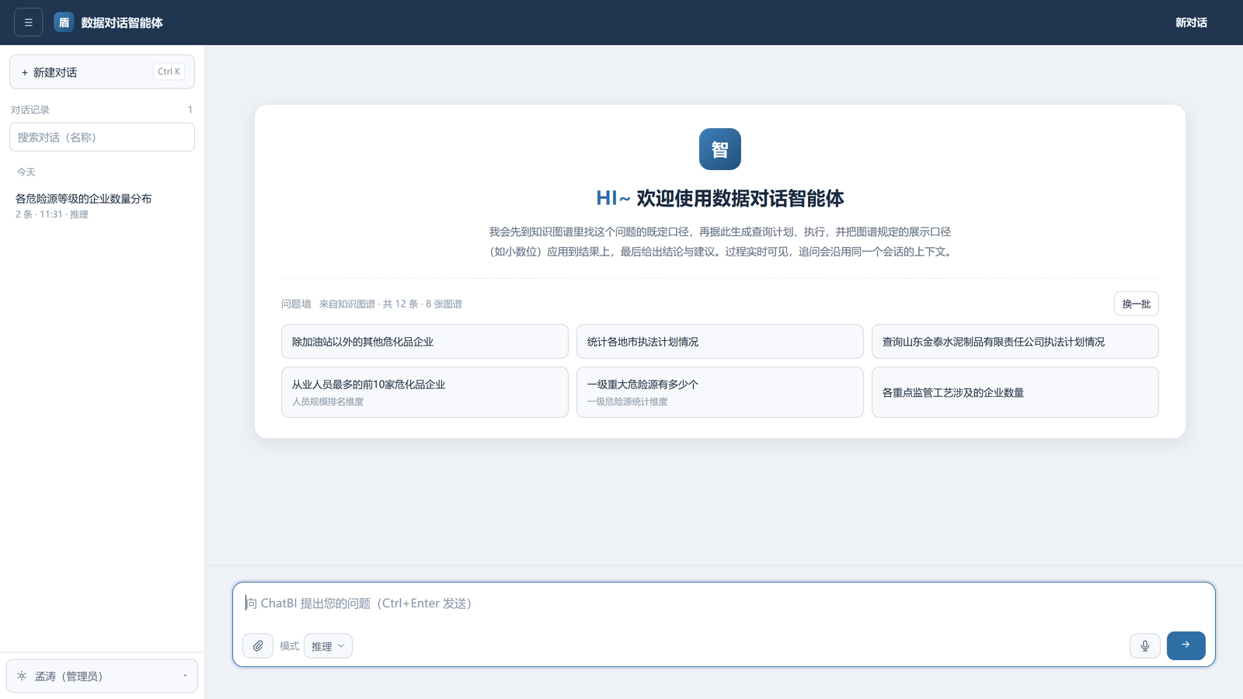This screenshot has height=699, width=1243.
Task: Open the 推理 mode dropdown
Action: point(328,645)
